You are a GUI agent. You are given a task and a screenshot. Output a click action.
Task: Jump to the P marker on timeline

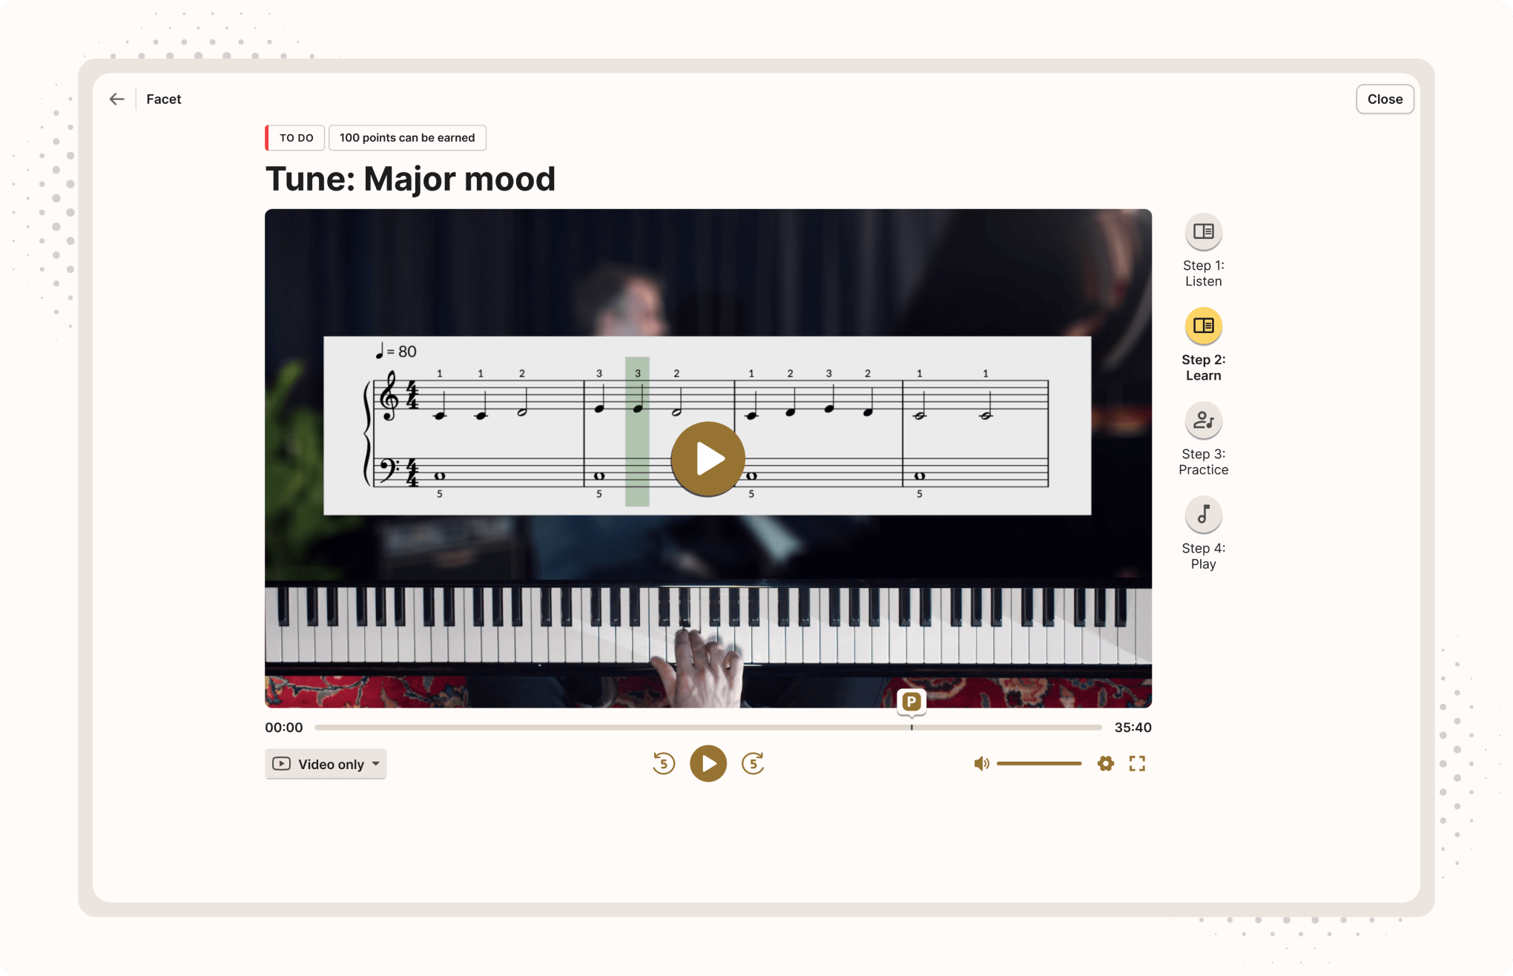[912, 702]
